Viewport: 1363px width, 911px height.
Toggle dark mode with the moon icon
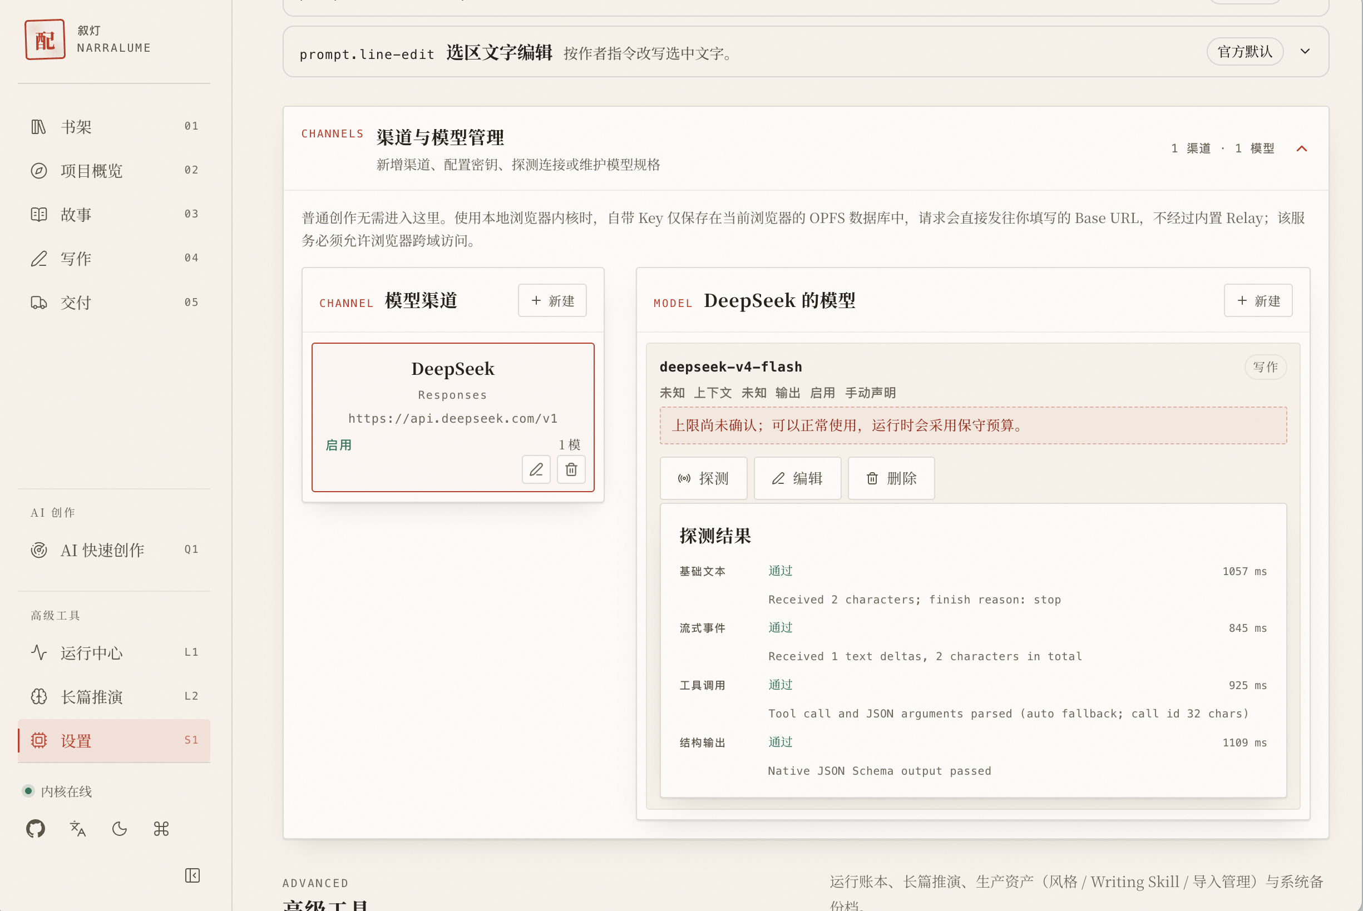point(119,829)
